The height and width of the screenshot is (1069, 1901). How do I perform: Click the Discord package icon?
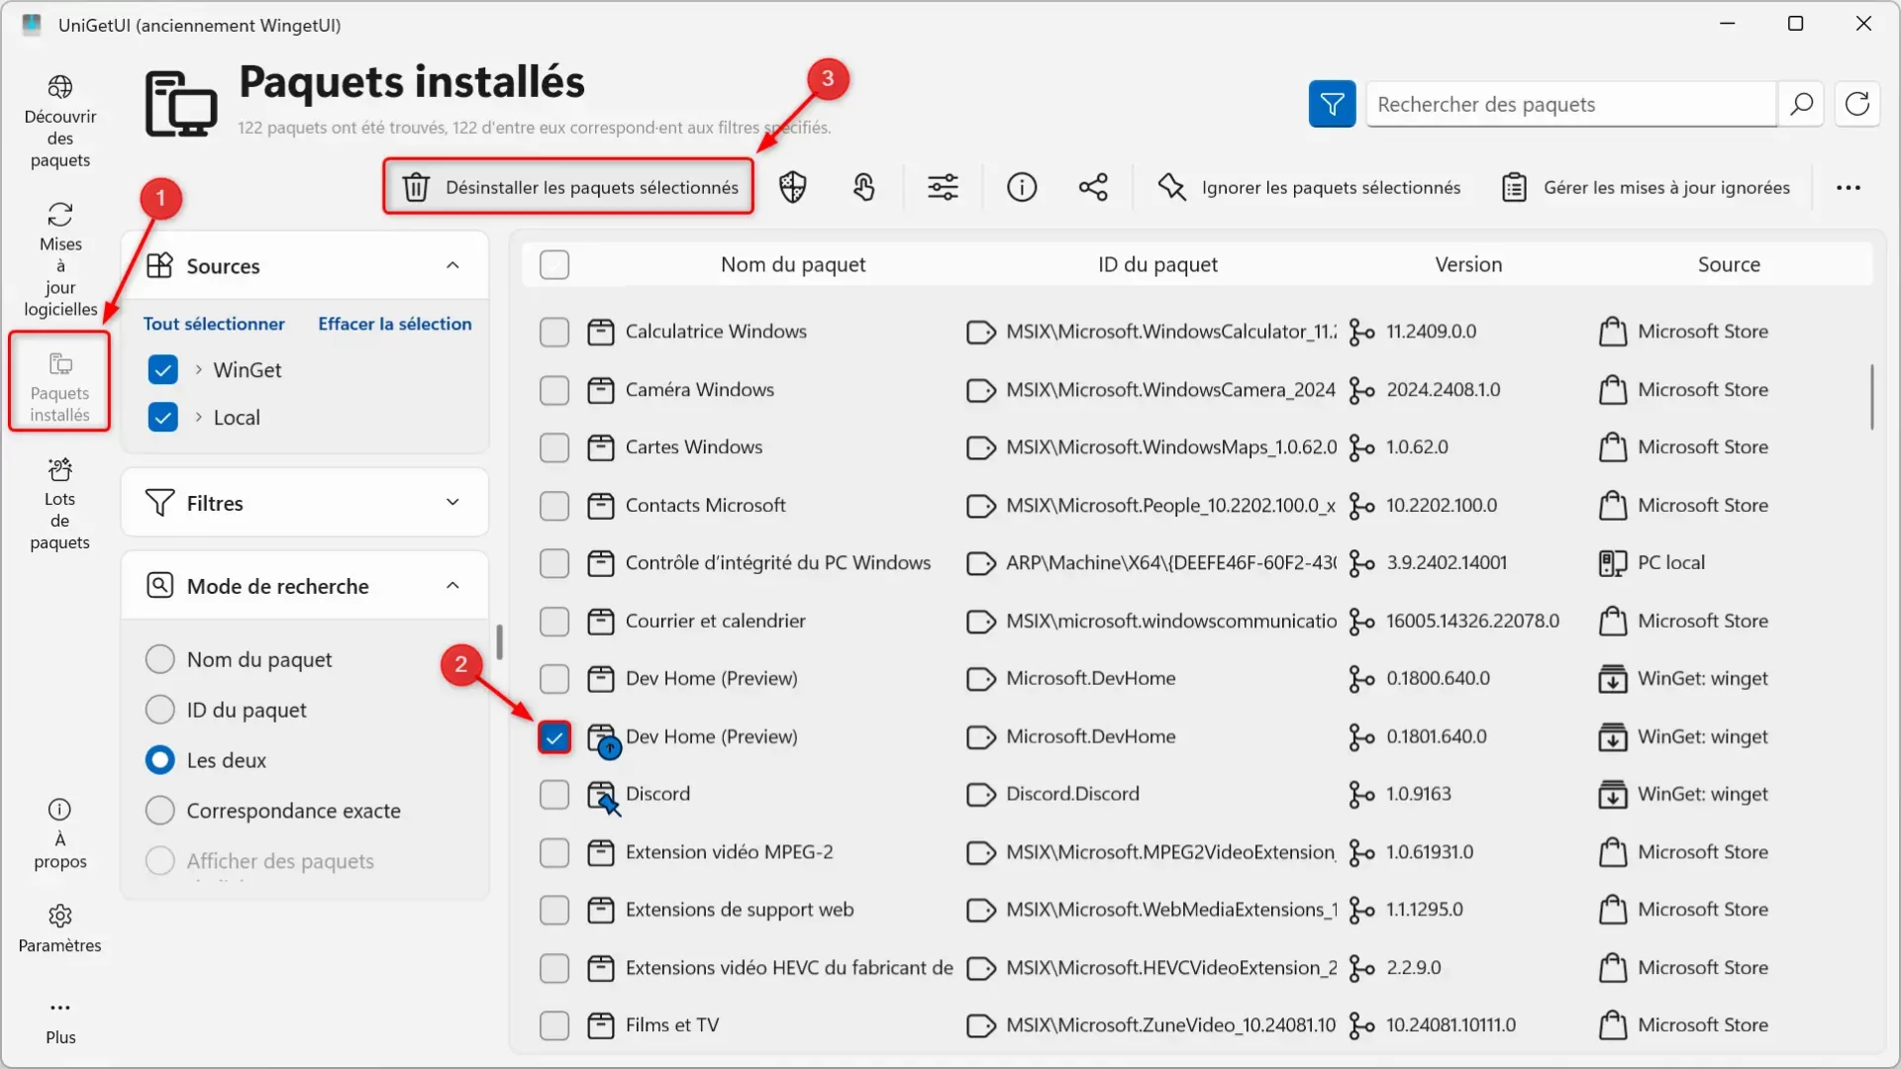[603, 797]
